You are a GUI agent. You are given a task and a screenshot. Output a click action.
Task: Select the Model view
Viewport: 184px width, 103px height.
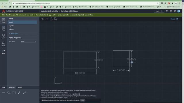tap(22, 22)
